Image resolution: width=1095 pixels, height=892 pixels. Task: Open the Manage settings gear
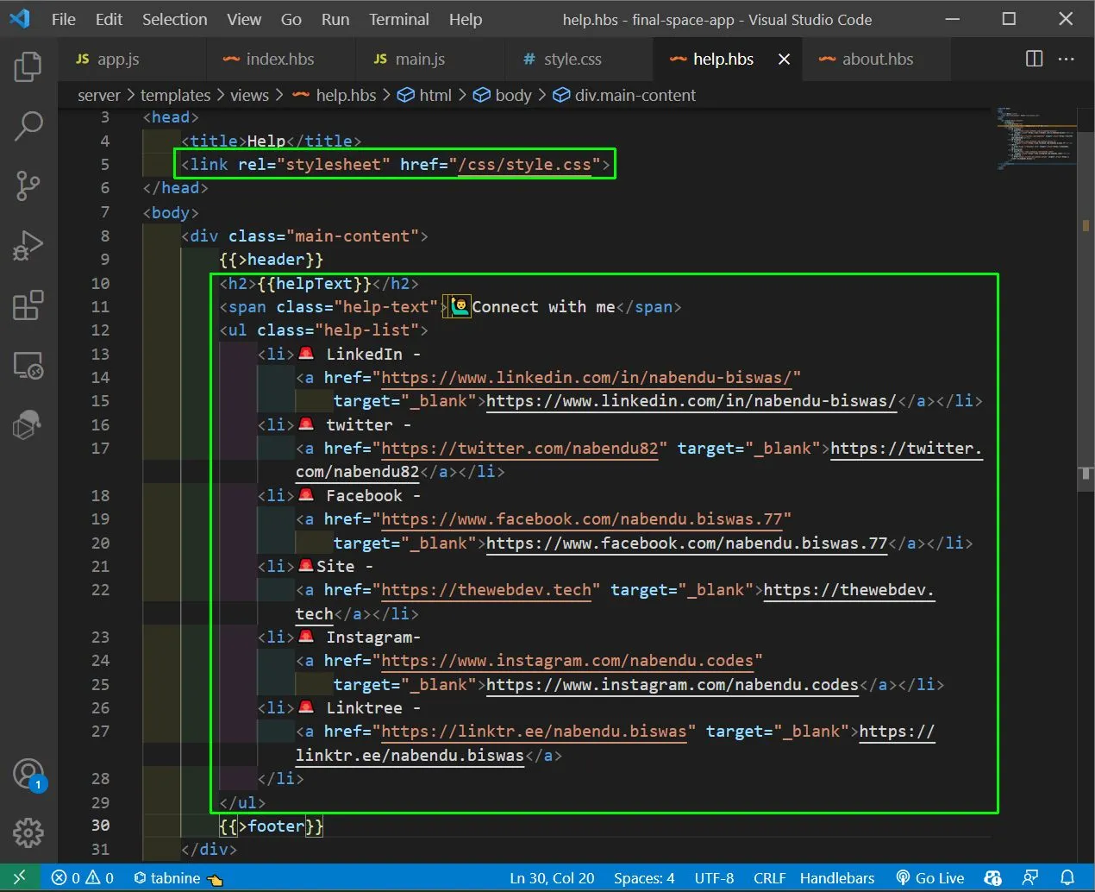coord(28,832)
